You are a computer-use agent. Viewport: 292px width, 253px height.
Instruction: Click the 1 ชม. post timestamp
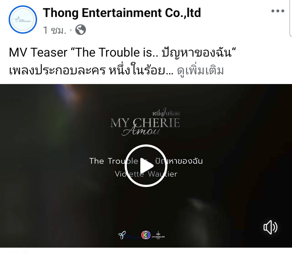pos(55,30)
